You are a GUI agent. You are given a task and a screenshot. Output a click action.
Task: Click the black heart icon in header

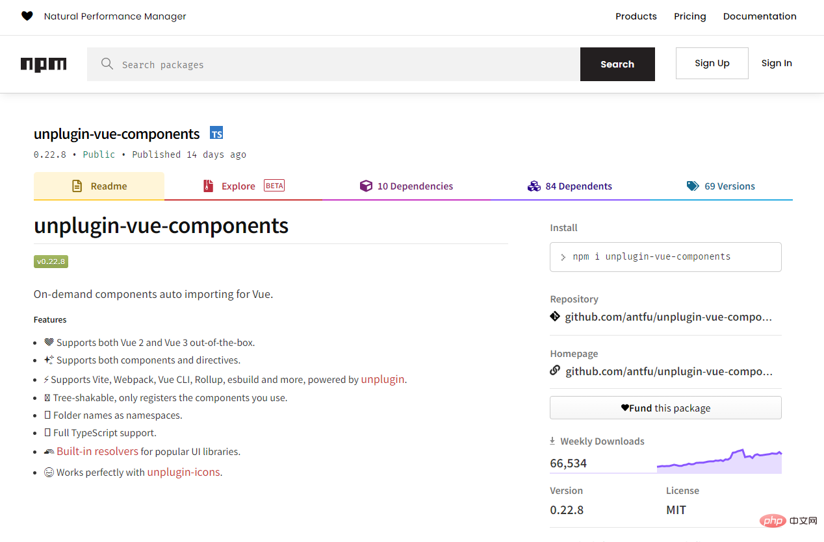[x=27, y=16]
